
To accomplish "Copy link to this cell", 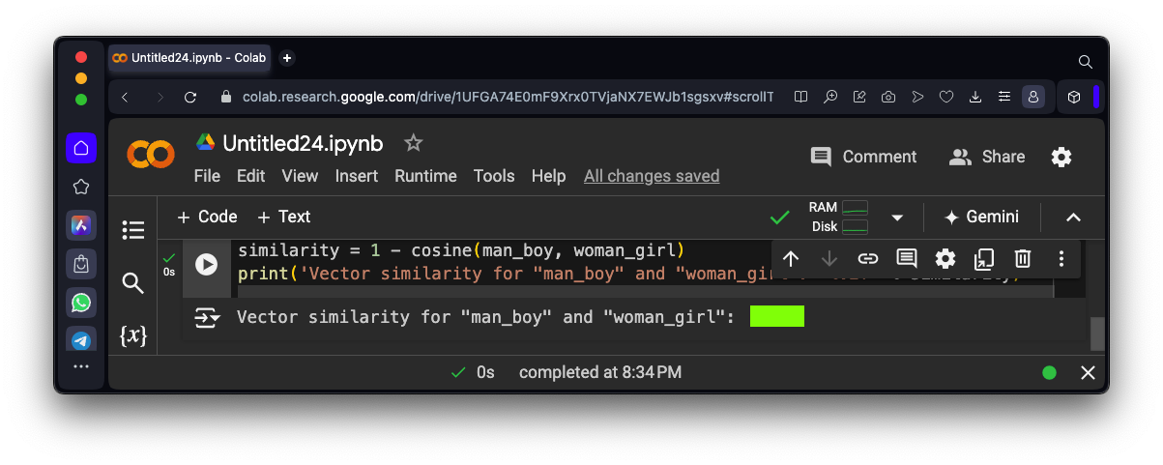I will 868,258.
